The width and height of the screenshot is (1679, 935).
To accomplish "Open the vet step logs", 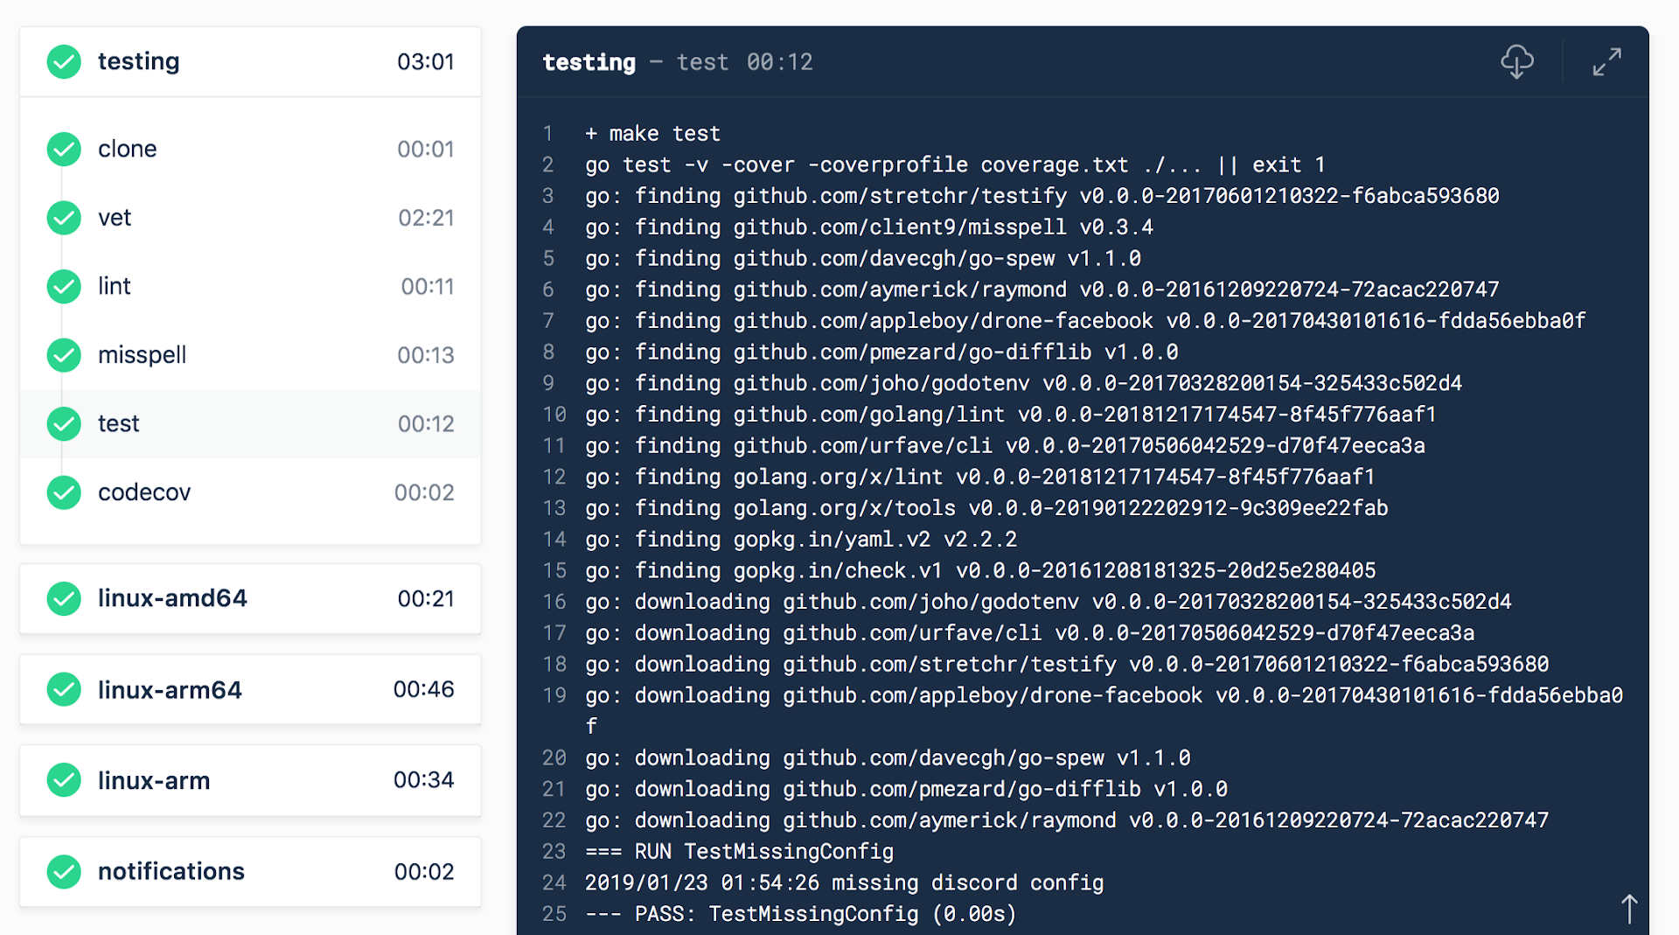I will [x=250, y=218].
